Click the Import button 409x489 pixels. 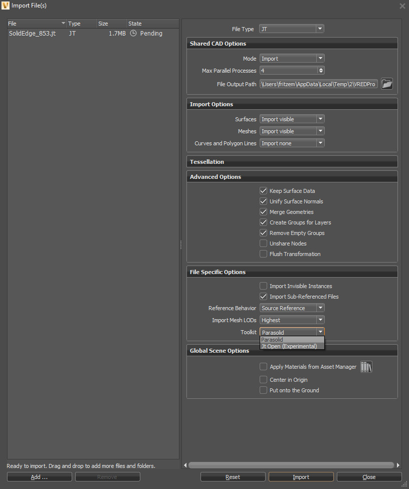301,477
